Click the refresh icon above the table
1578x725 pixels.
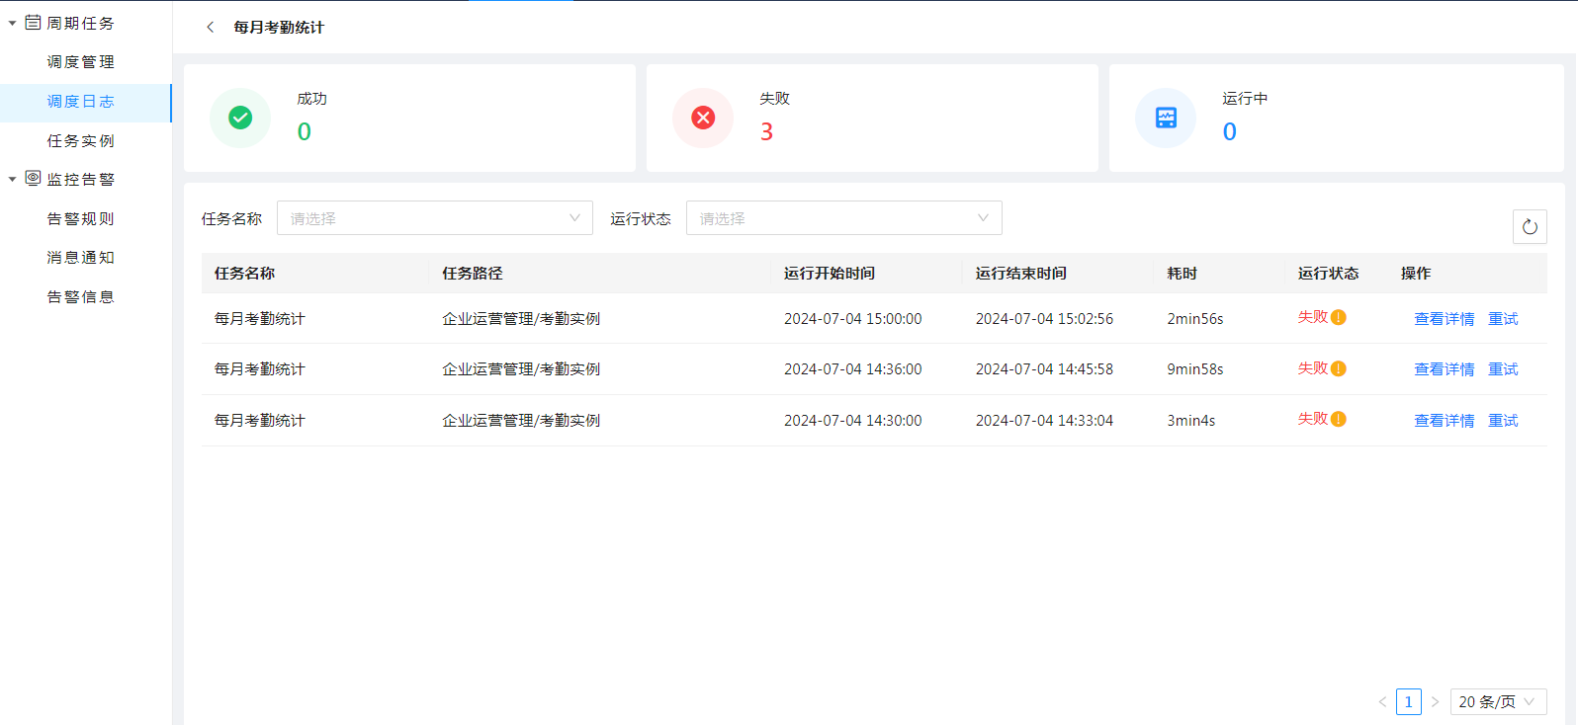tap(1530, 227)
